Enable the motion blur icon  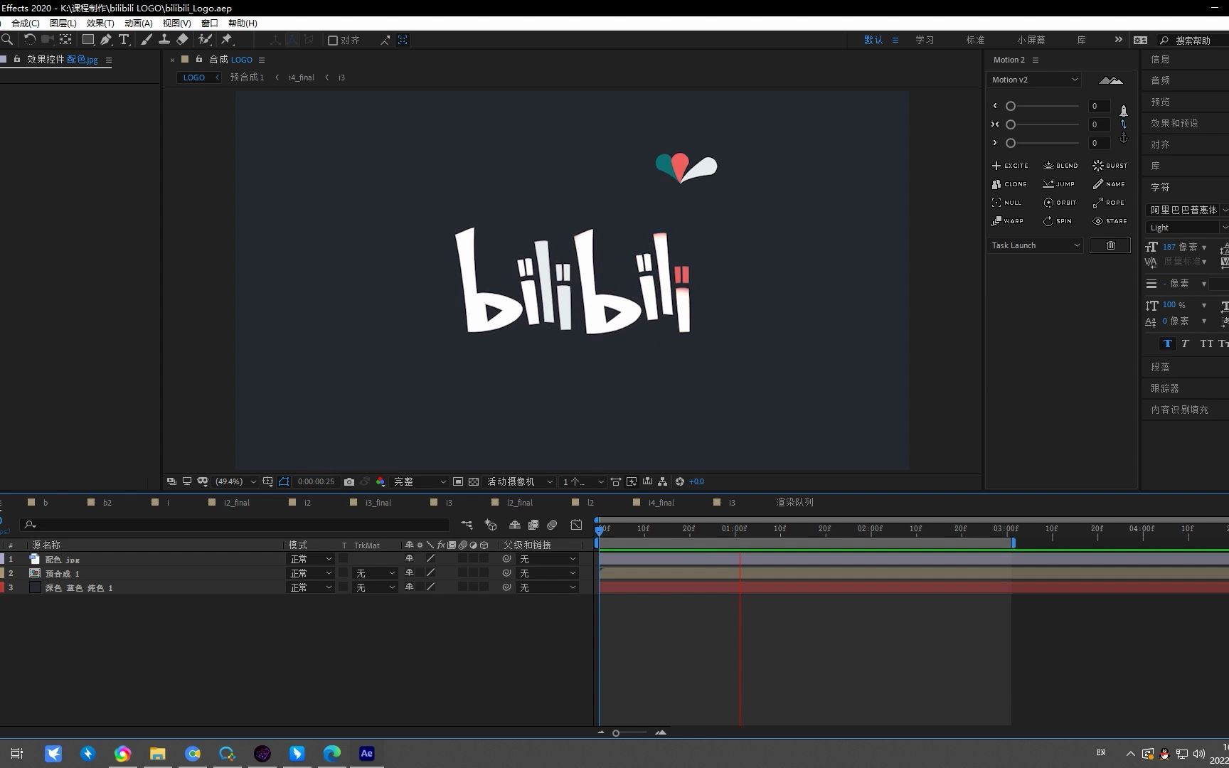553,525
